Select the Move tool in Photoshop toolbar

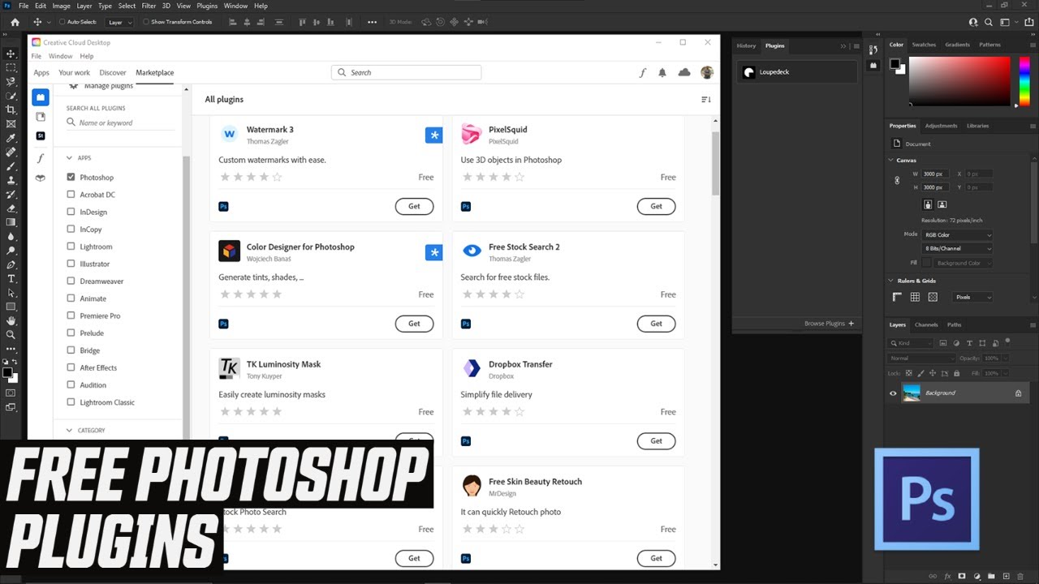pos(11,54)
